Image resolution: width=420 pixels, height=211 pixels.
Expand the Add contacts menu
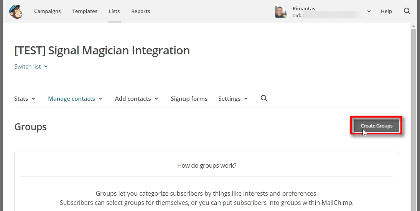pos(137,98)
